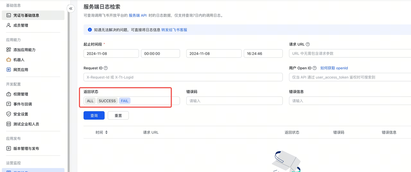Click the robot icon for 机器人

pyautogui.click(x=9, y=60)
